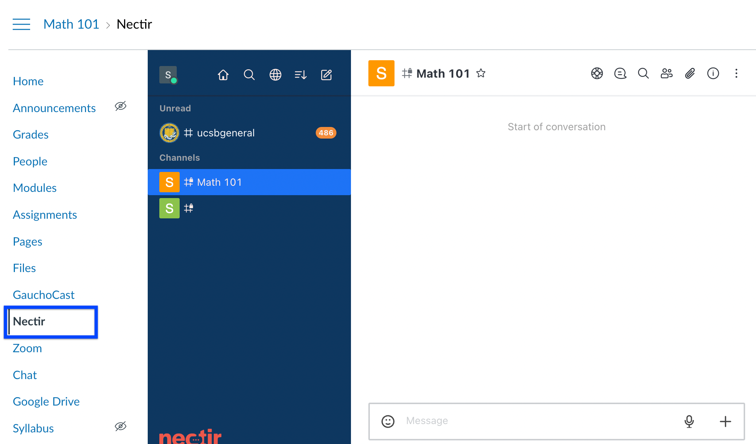Click the sort channels icon
Viewport: 756px width, 444px height.
click(x=301, y=75)
